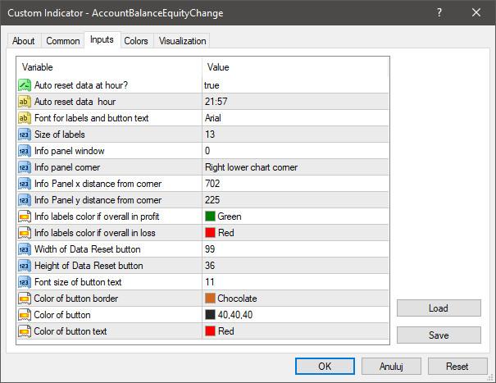The width and height of the screenshot is (496, 383).
Task: Click the color icon for Color of button text
Action: (x=25, y=331)
